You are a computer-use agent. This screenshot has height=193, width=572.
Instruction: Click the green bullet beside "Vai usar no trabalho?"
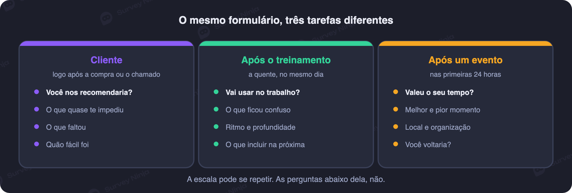coord(216,92)
